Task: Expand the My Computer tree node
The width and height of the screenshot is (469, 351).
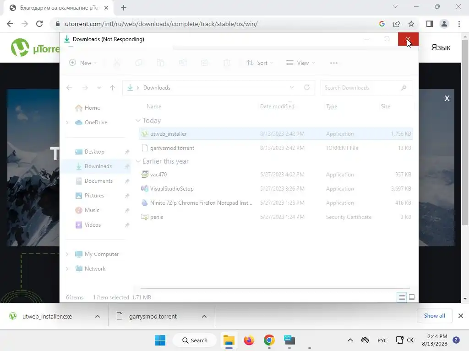Action: (67, 254)
